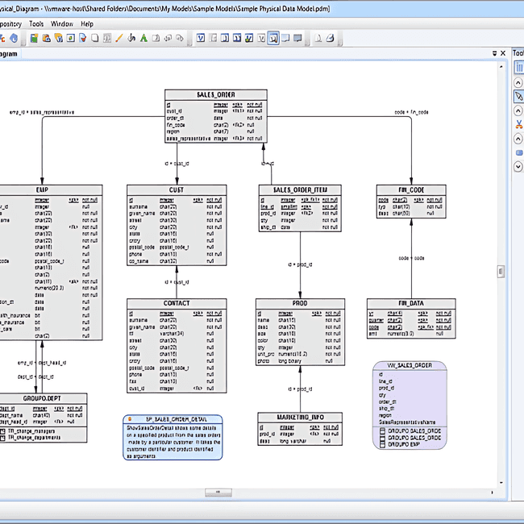The image size is (524, 524).
Task: Select the VW_SALES_ORDER view header
Action: click(410, 365)
